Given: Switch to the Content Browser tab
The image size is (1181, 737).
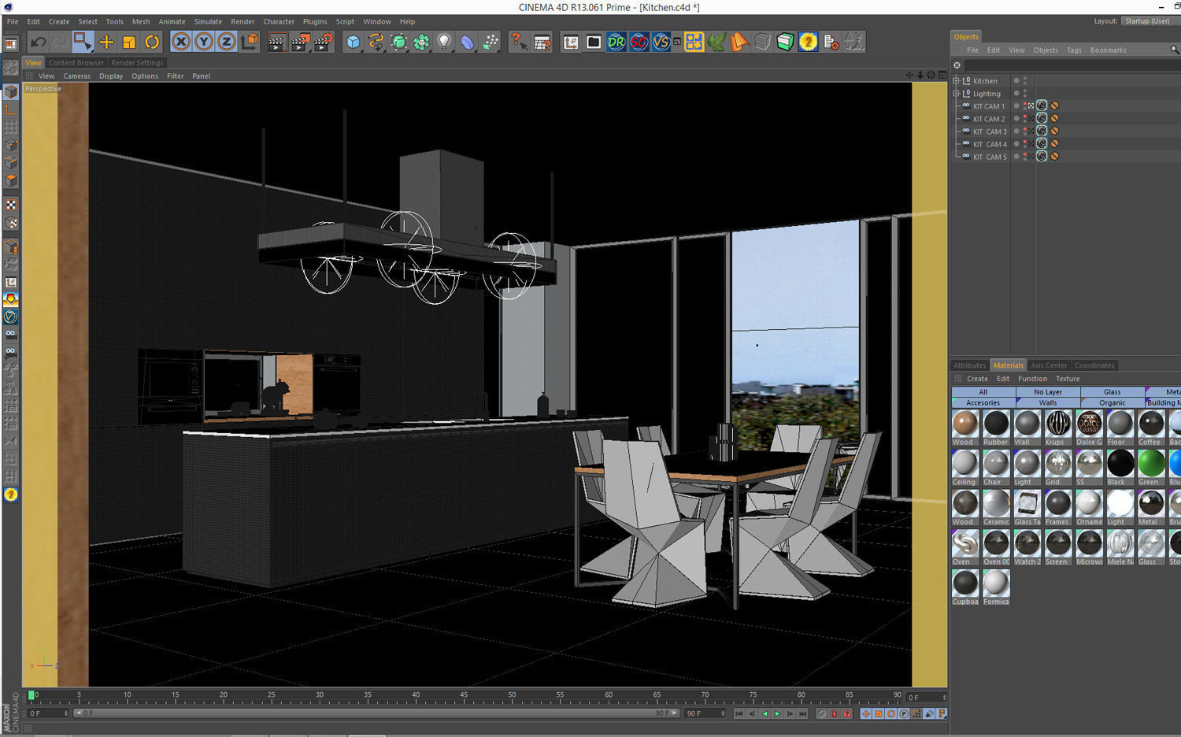Looking at the screenshot, I should tap(76, 63).
